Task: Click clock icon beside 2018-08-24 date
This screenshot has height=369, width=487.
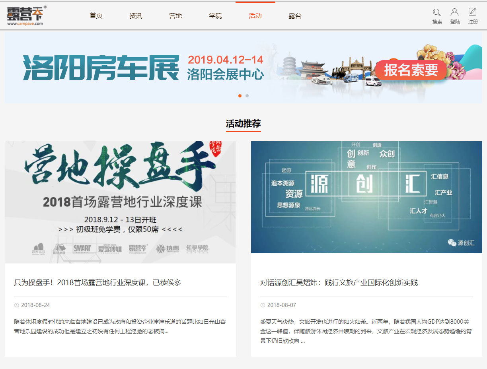Action: pyautogui.click(x=17, y=305)
